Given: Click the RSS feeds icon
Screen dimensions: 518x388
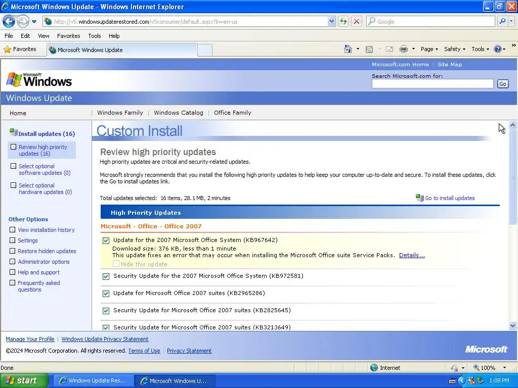Looking at the screenshot, I should pos(369,49).
